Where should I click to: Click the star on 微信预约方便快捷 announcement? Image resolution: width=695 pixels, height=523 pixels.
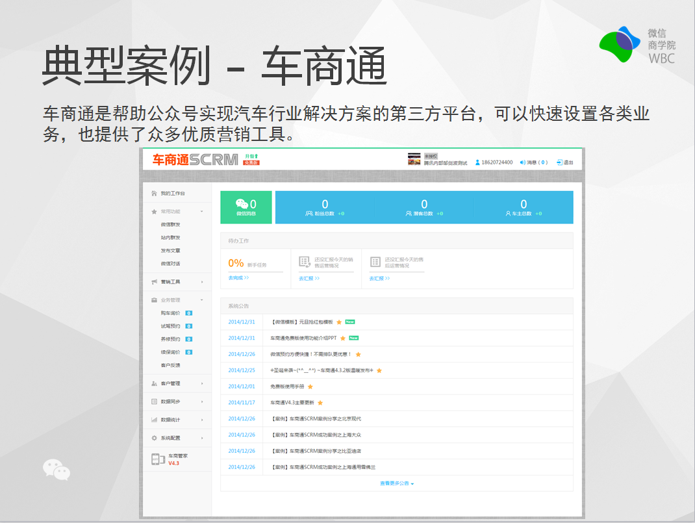(x=358, y=355)
